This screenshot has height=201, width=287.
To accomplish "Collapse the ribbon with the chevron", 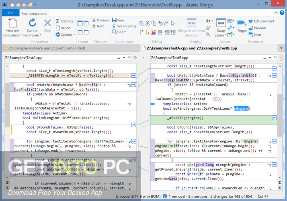I will (x=276, y=12).
